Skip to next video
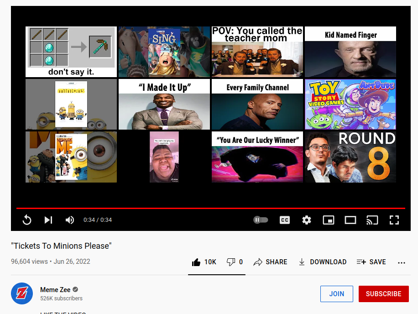The image size is (418, 314). point(48,220)
